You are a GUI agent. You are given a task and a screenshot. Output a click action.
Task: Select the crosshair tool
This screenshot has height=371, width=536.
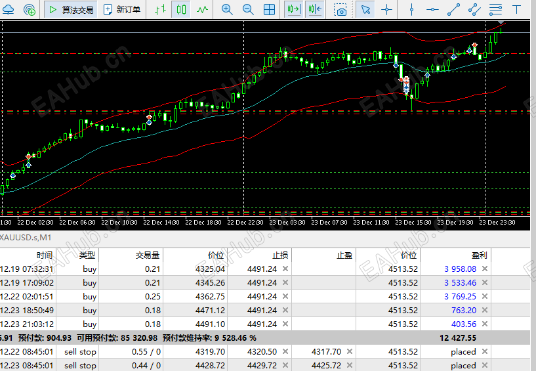tap(386, 9)
